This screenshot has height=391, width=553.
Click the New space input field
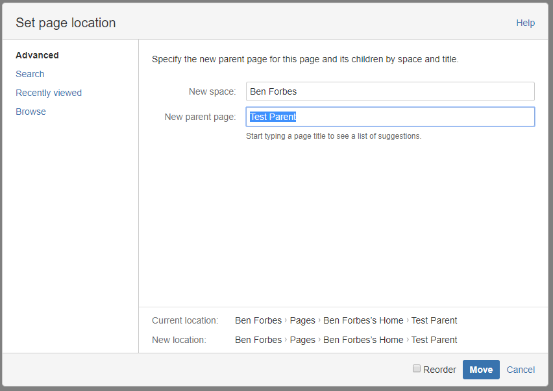tap(390, 91)
